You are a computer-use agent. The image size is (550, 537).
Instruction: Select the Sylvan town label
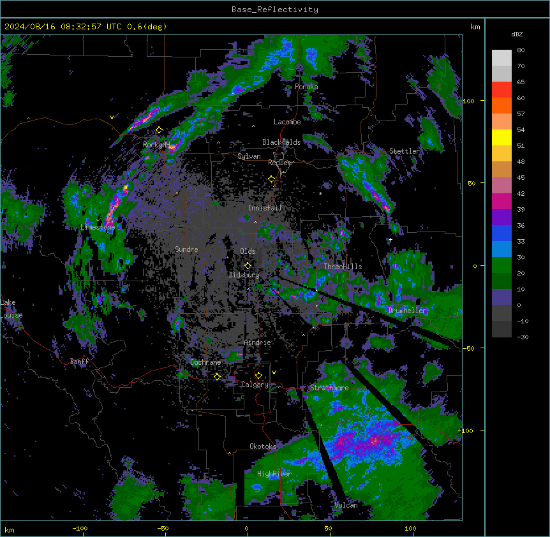coord(249,156)
